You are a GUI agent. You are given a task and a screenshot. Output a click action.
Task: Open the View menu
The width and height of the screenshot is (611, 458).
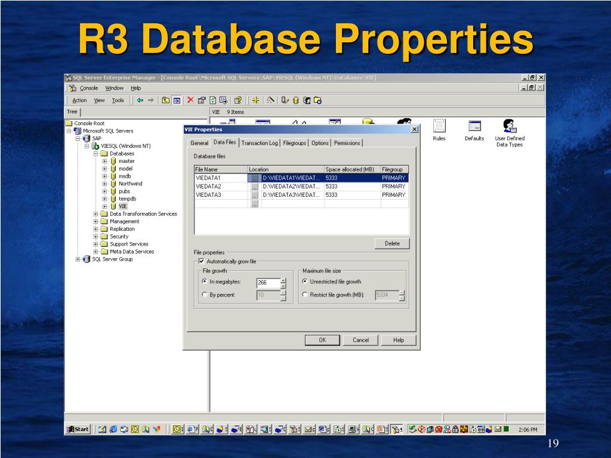point(100,100)
